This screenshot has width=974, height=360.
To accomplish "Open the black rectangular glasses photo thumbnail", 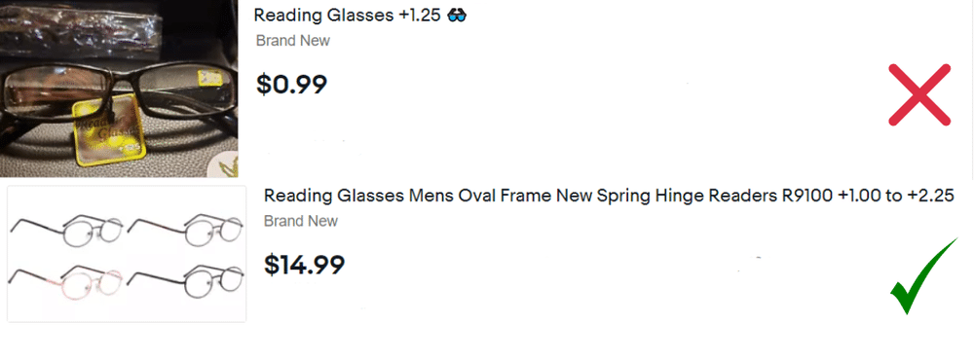I will (119, 89).
